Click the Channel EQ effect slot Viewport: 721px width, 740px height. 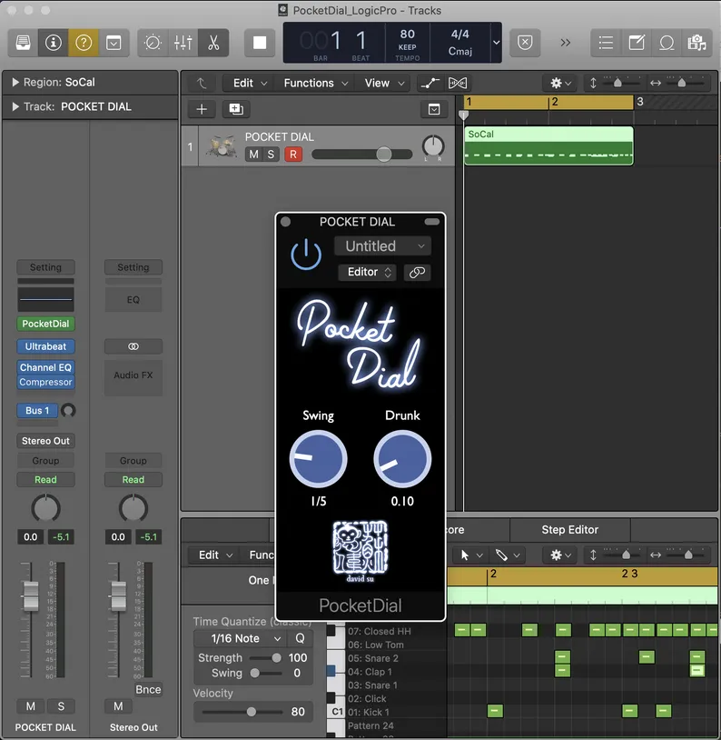coord(45,367)
